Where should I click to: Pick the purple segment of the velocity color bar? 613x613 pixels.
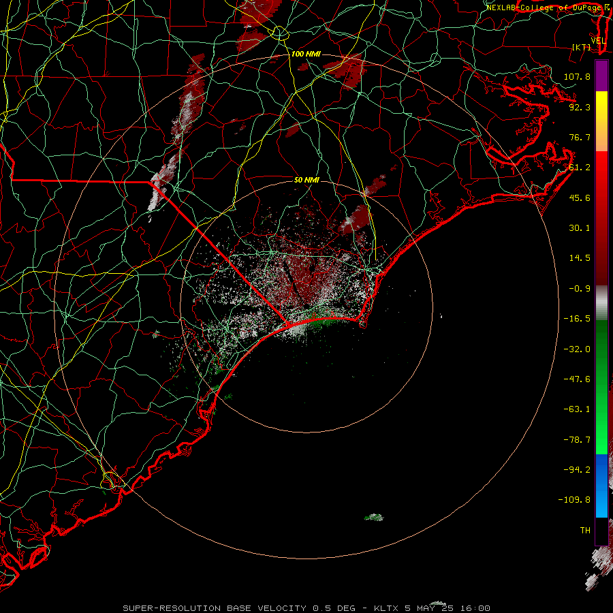pos(601,76)
